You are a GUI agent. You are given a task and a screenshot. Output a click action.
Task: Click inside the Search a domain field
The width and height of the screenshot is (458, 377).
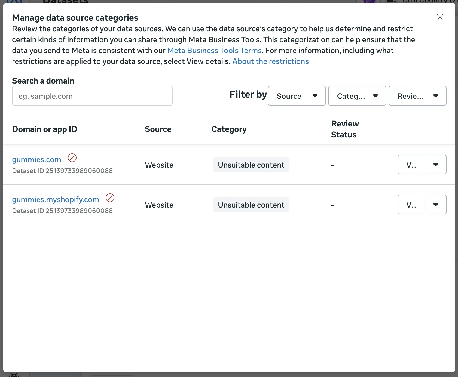[x=92, y=96]
